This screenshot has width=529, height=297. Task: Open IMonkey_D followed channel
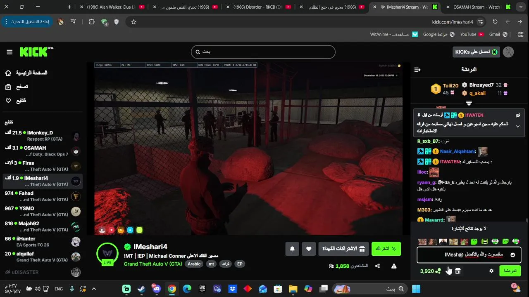[x=42, y=136]
